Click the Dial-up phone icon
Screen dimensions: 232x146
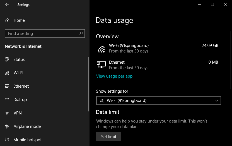point(7,100)
